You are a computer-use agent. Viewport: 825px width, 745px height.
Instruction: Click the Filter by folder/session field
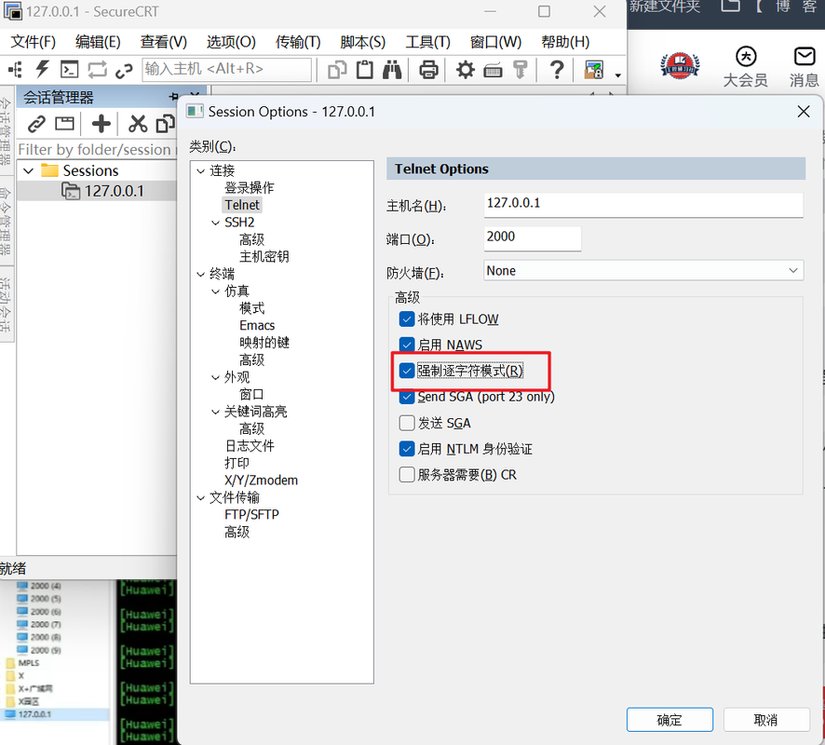pos(97,149)
